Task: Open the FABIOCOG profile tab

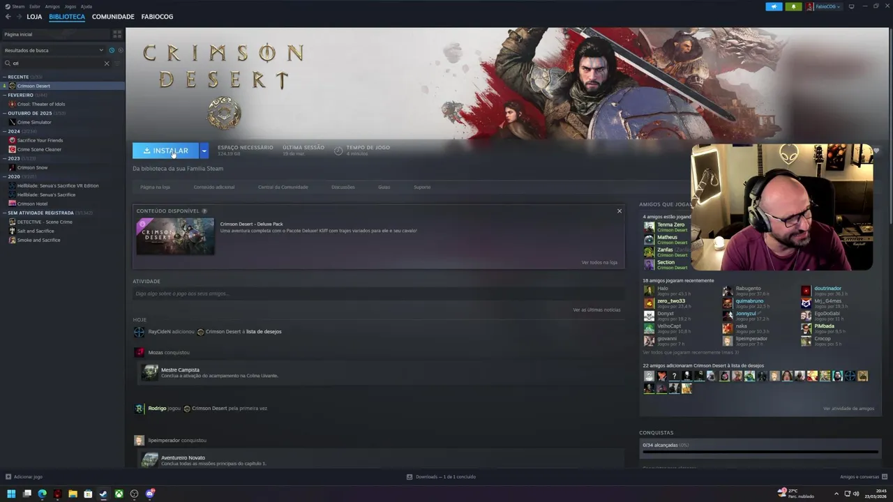Action: pyautogui.click(x=157, y=17)
